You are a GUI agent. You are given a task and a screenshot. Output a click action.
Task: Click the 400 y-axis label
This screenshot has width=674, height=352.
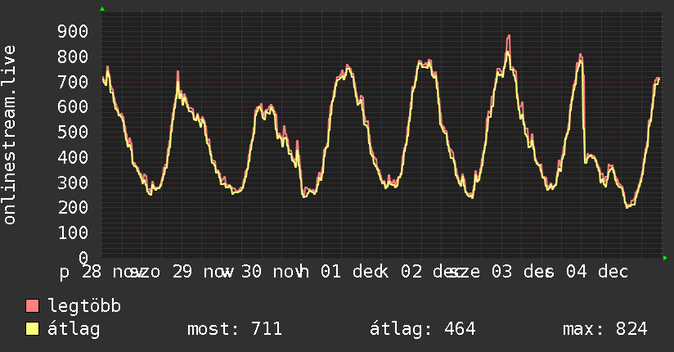click(x=73, y=157)
